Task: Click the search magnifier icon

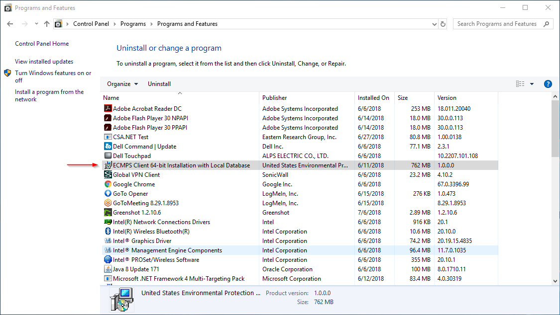Action: [x=546, y=24]
